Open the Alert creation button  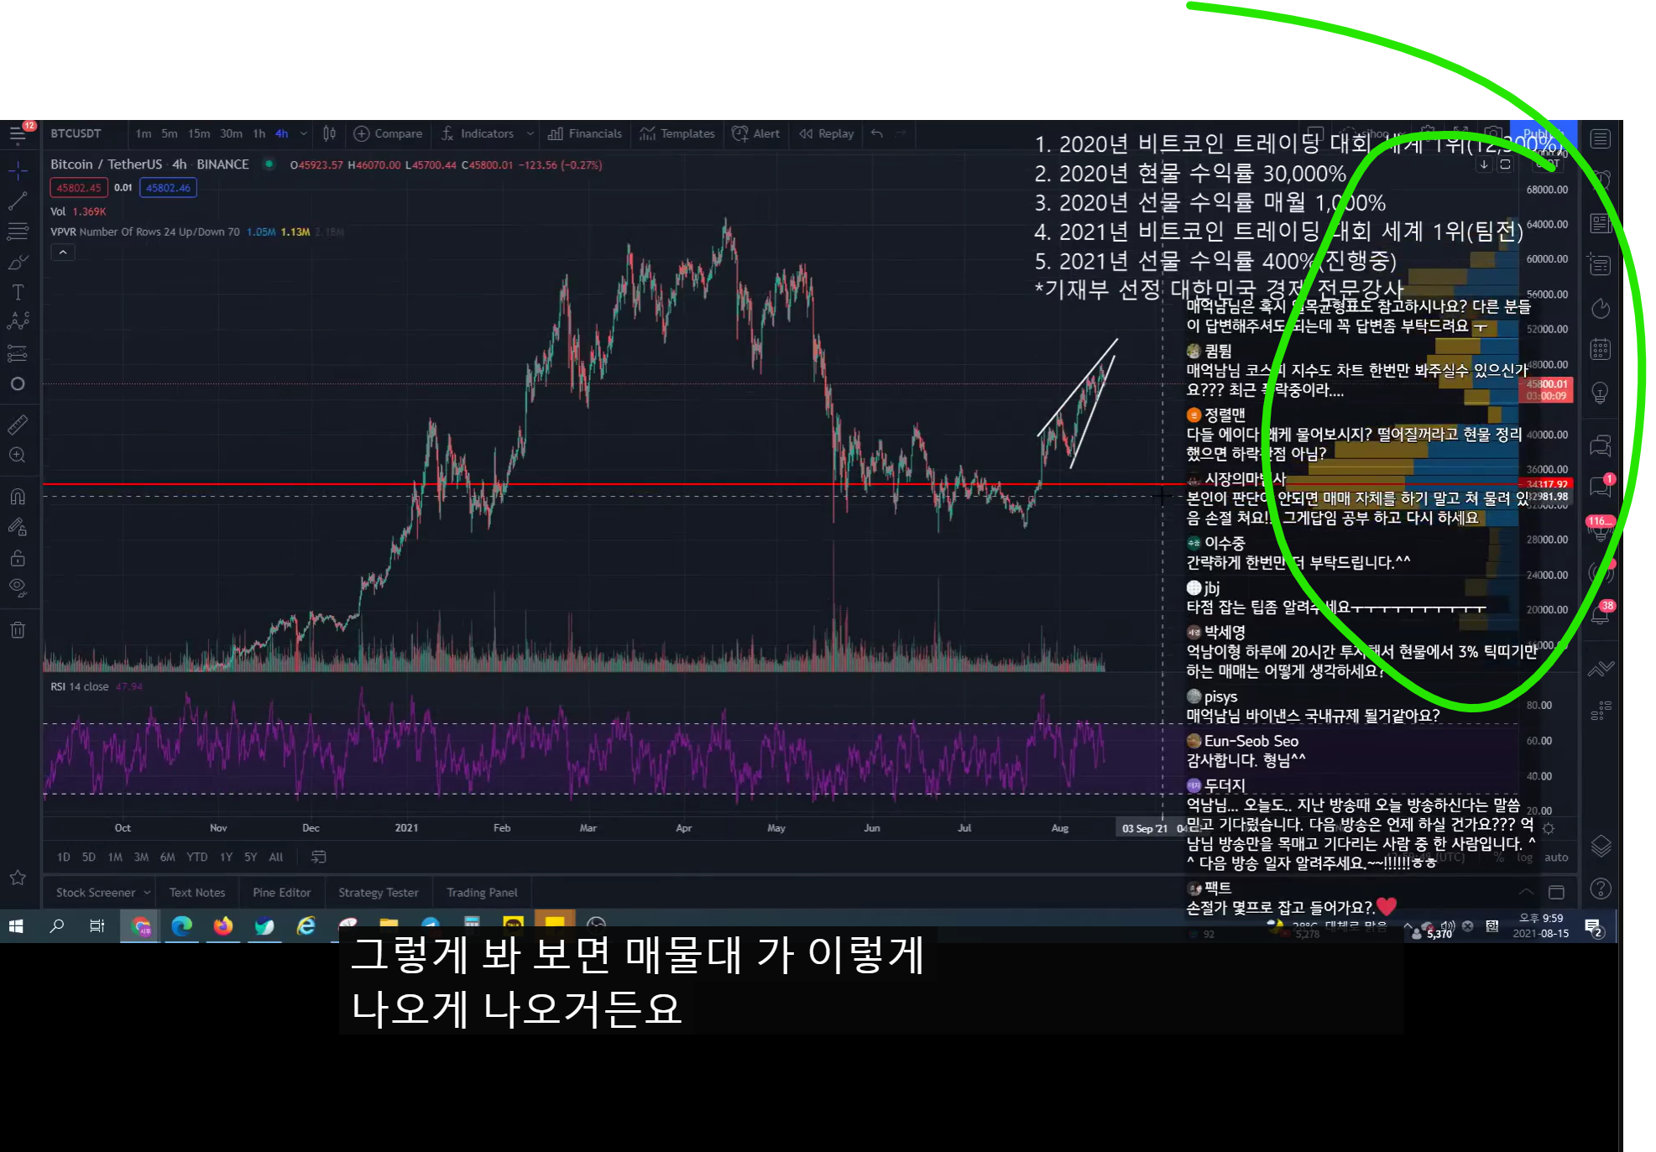click(756, 133)
